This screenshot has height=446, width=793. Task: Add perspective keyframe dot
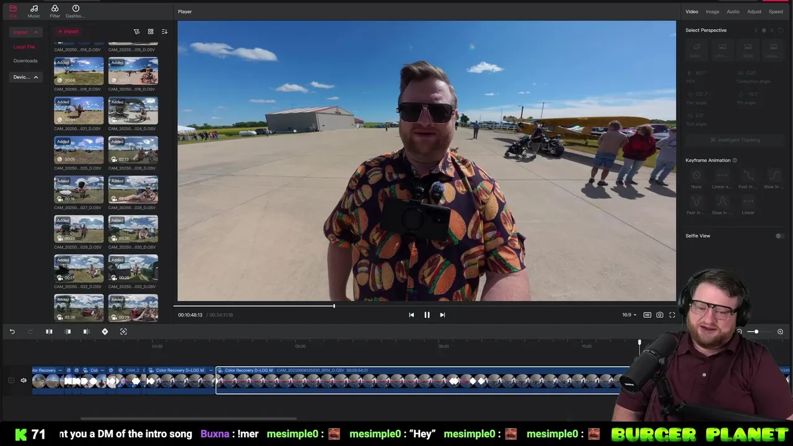(x=764, y=30)
